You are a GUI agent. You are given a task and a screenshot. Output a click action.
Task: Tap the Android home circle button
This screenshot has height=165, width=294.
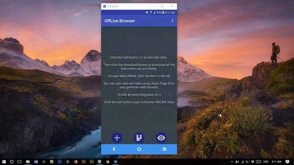(x=139, y=149)
